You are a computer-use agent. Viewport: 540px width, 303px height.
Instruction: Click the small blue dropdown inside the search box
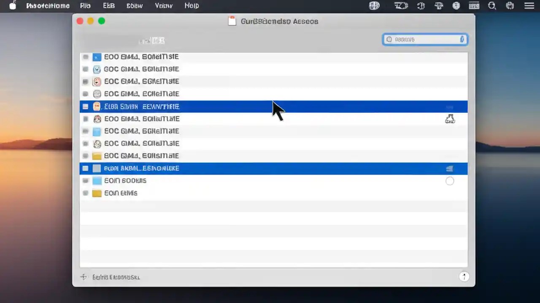pyautogui.click(x=462, y=39)
